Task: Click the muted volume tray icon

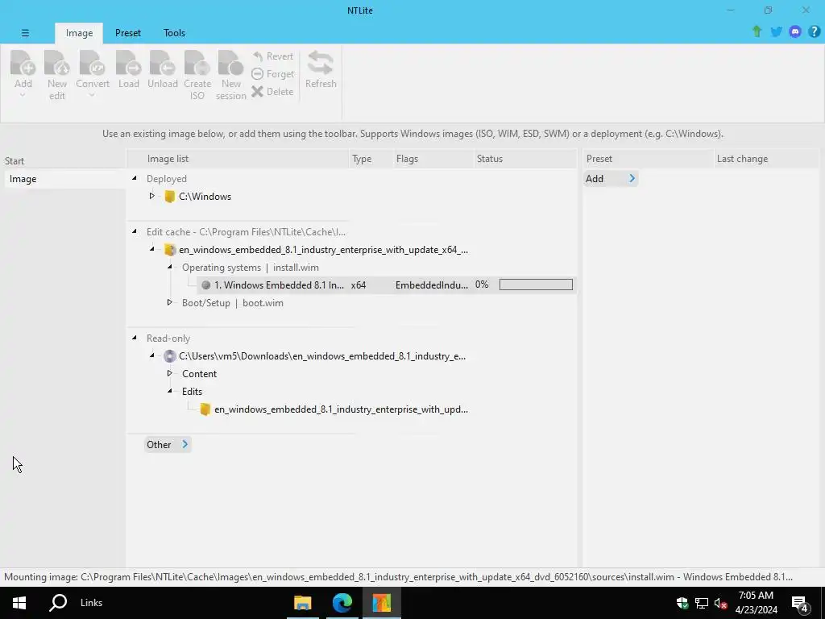Action: (720, 603)
